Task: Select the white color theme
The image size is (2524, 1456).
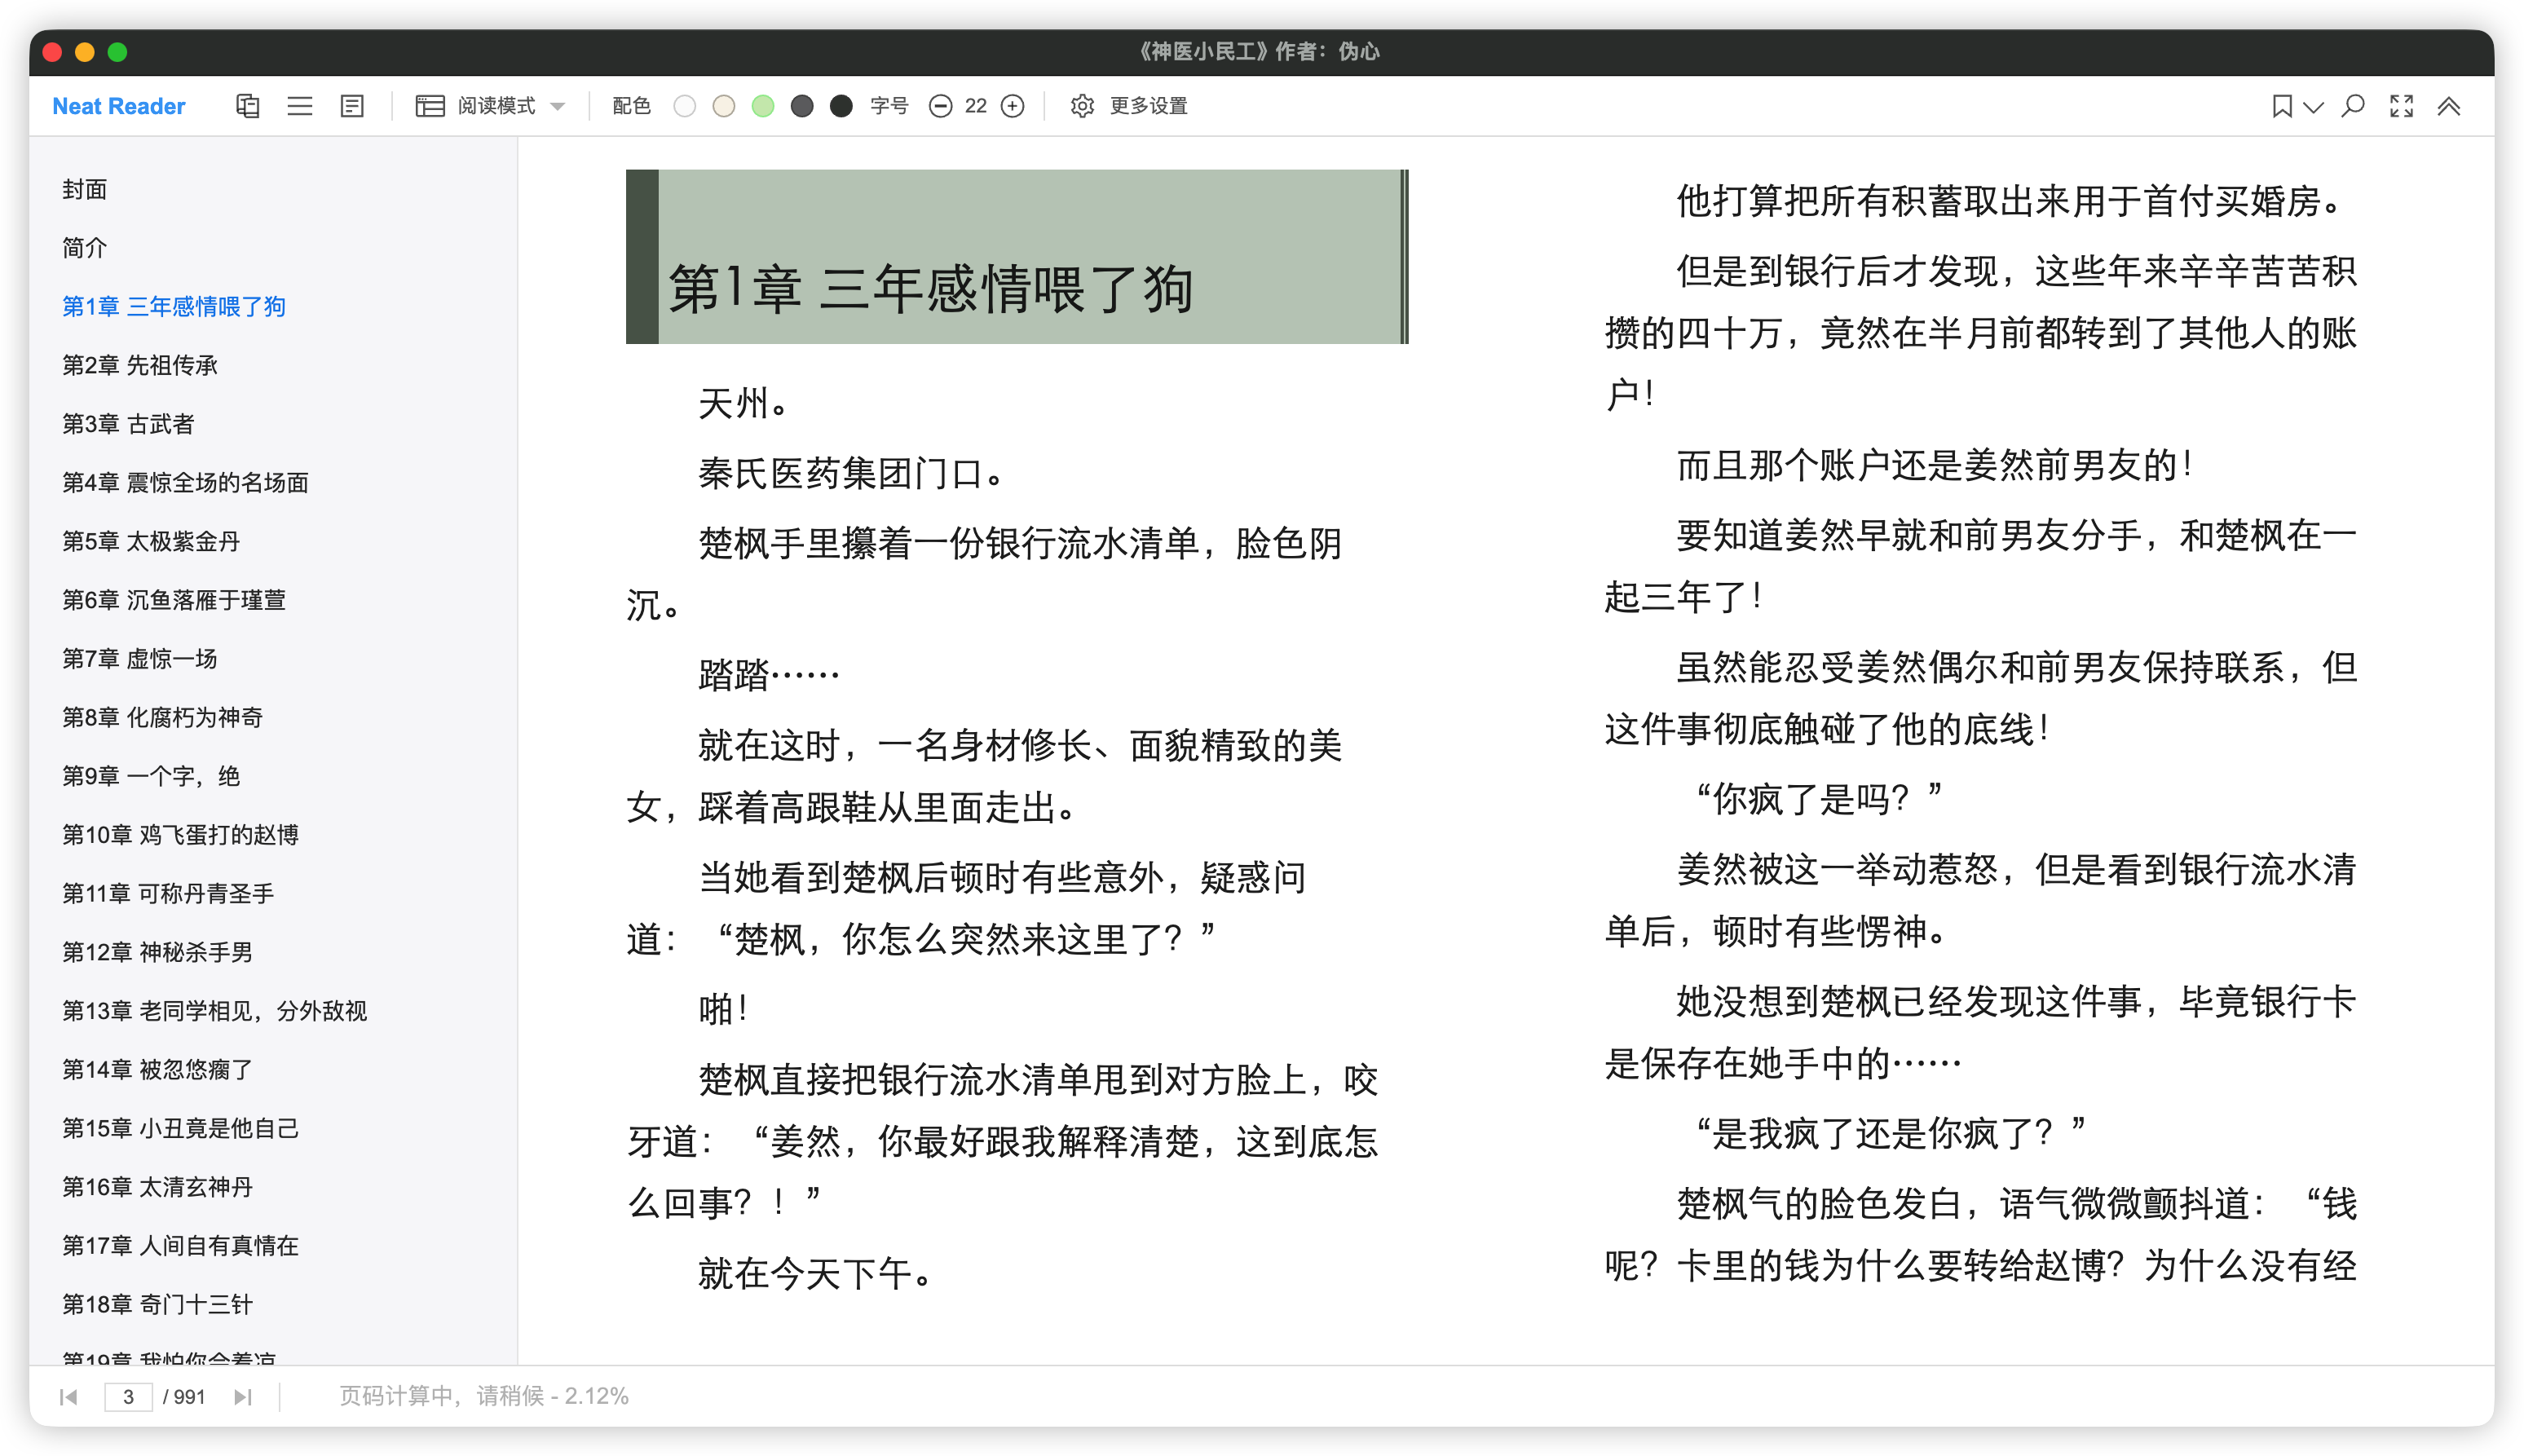Action: pyautogui.click(x=684, y=106)
